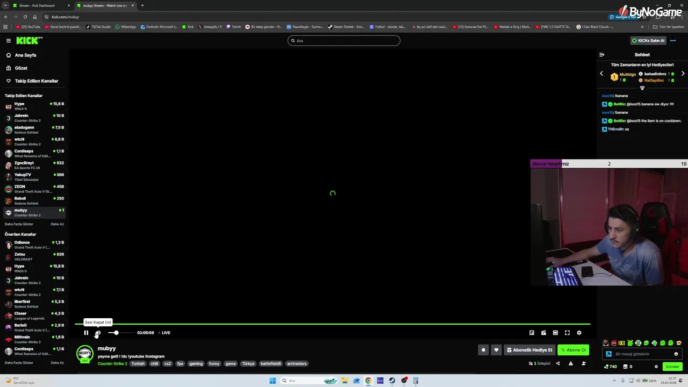688x387 pixels.
Task: Click the Ara search field at top
Action: click(x=344, y=40)
